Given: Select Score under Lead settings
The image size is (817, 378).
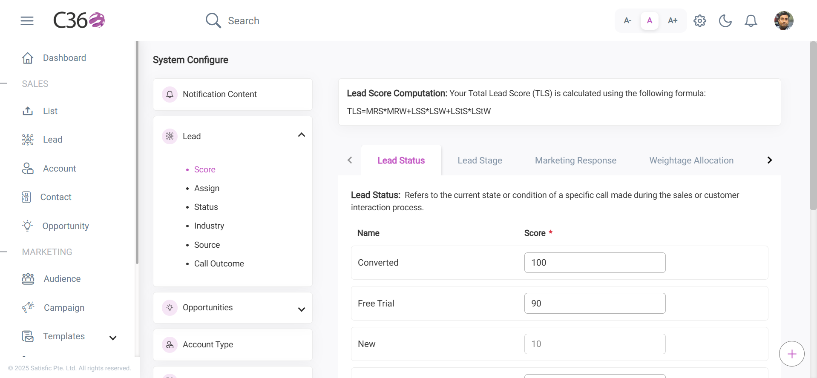Looking at the screenshot, I should tap(204, 169).
